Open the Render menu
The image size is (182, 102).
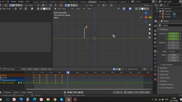(14, 2)
